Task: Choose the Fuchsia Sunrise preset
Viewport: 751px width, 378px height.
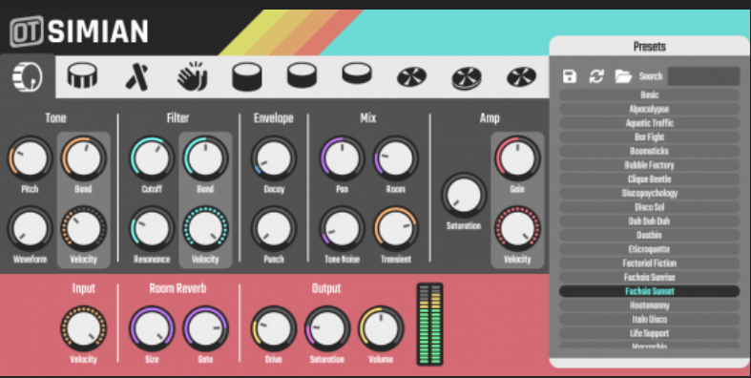Action: tap(650, 277)
